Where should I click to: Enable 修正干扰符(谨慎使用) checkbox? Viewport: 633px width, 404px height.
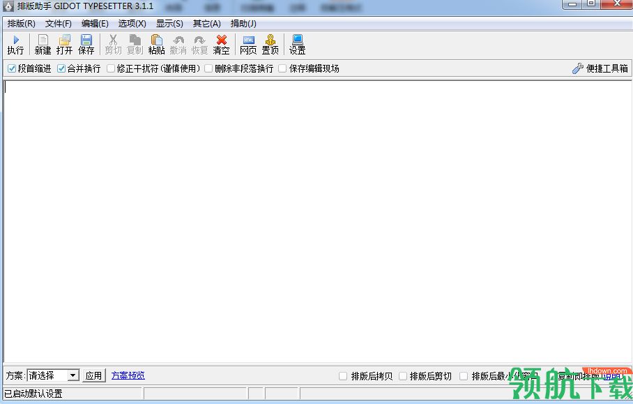point(111,68)
